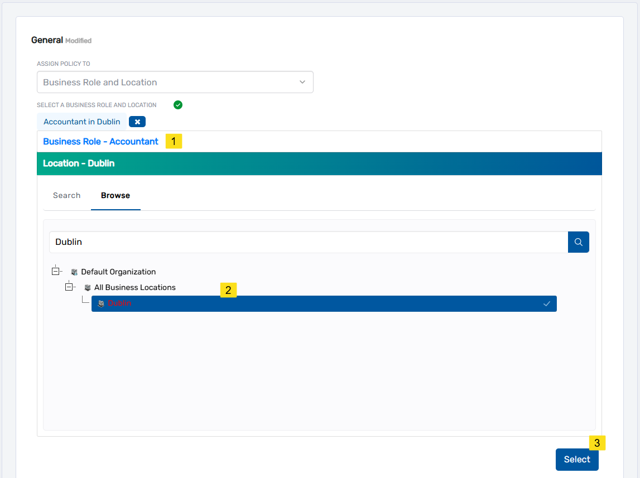Switch to the Browse tab

tap(116, 195)
